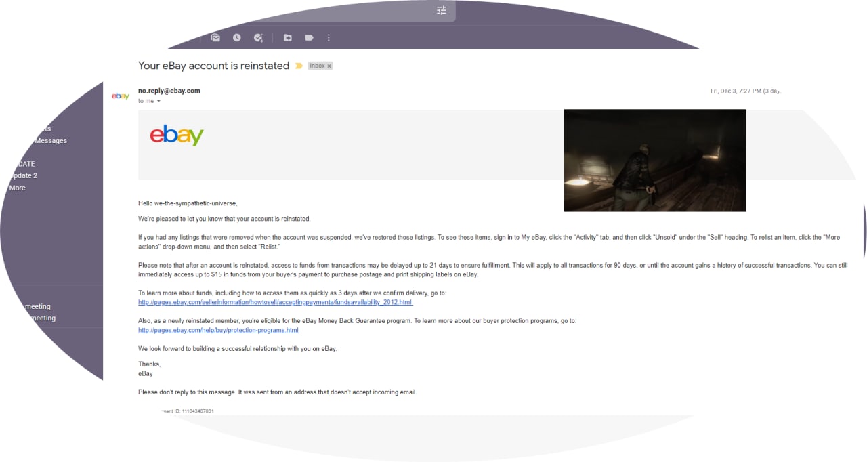Viewport: 867px width, 462px height.
Task: Click 'We look forward to building' sentence
Action: [237, 349]
